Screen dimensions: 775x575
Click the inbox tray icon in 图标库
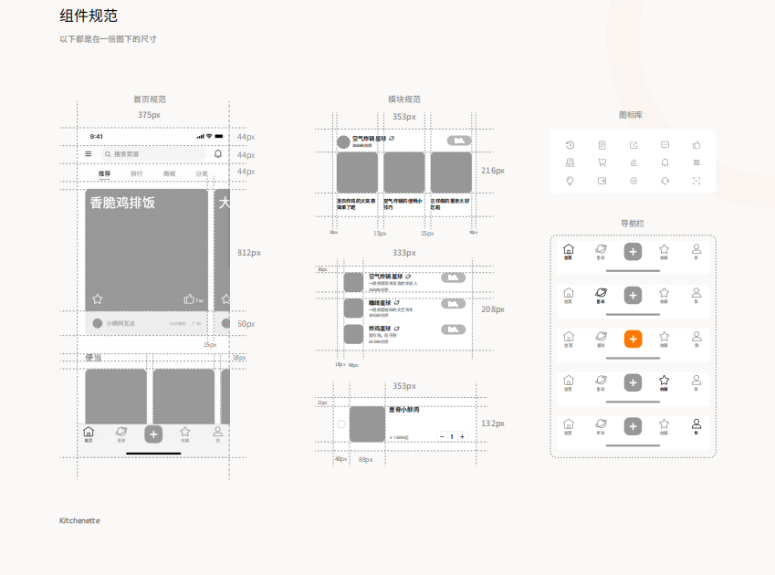point(570,162)
